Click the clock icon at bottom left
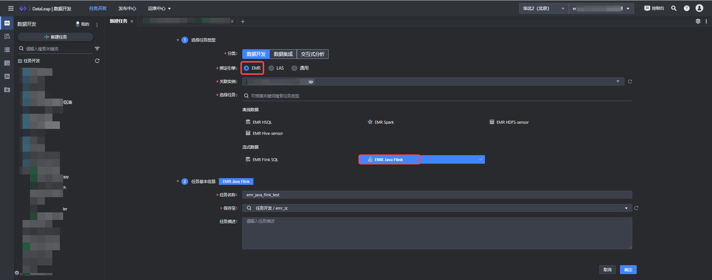 17,273
